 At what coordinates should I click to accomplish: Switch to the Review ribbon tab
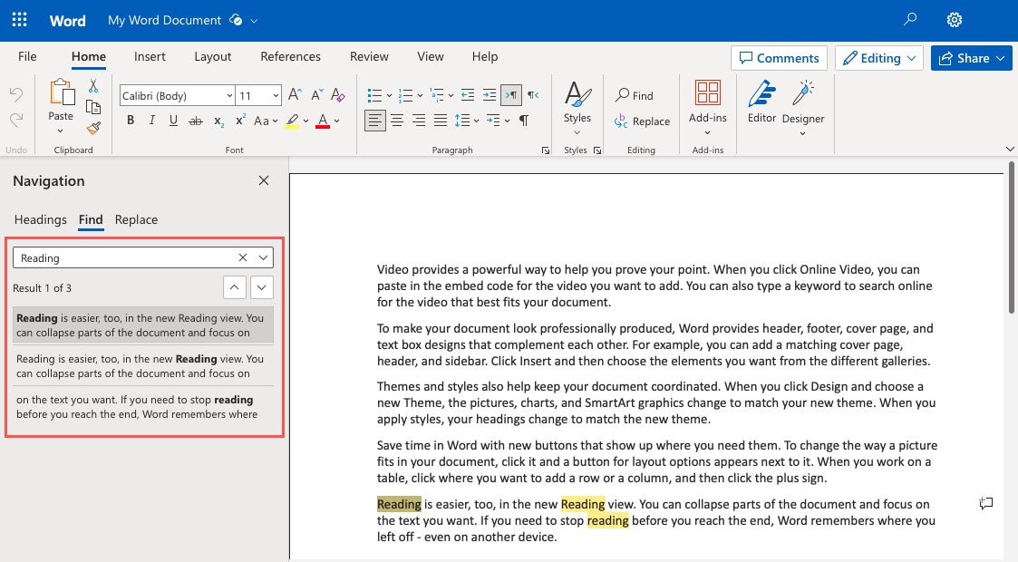pos(369,56)
